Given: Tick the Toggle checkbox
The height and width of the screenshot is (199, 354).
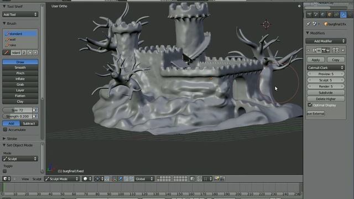Looking at the screenshot, I should point(5,171).
